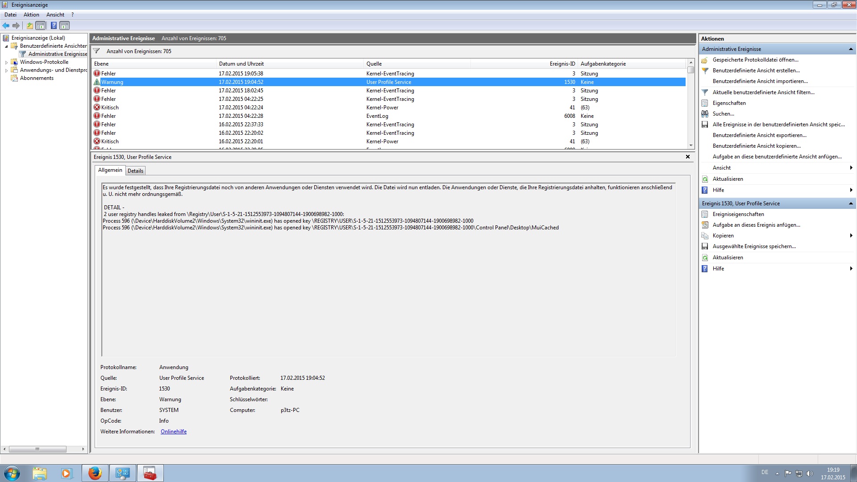Click the back arrow toolbar icon
The width and height of the screenshot is (857, 482).
coord(6,25)
